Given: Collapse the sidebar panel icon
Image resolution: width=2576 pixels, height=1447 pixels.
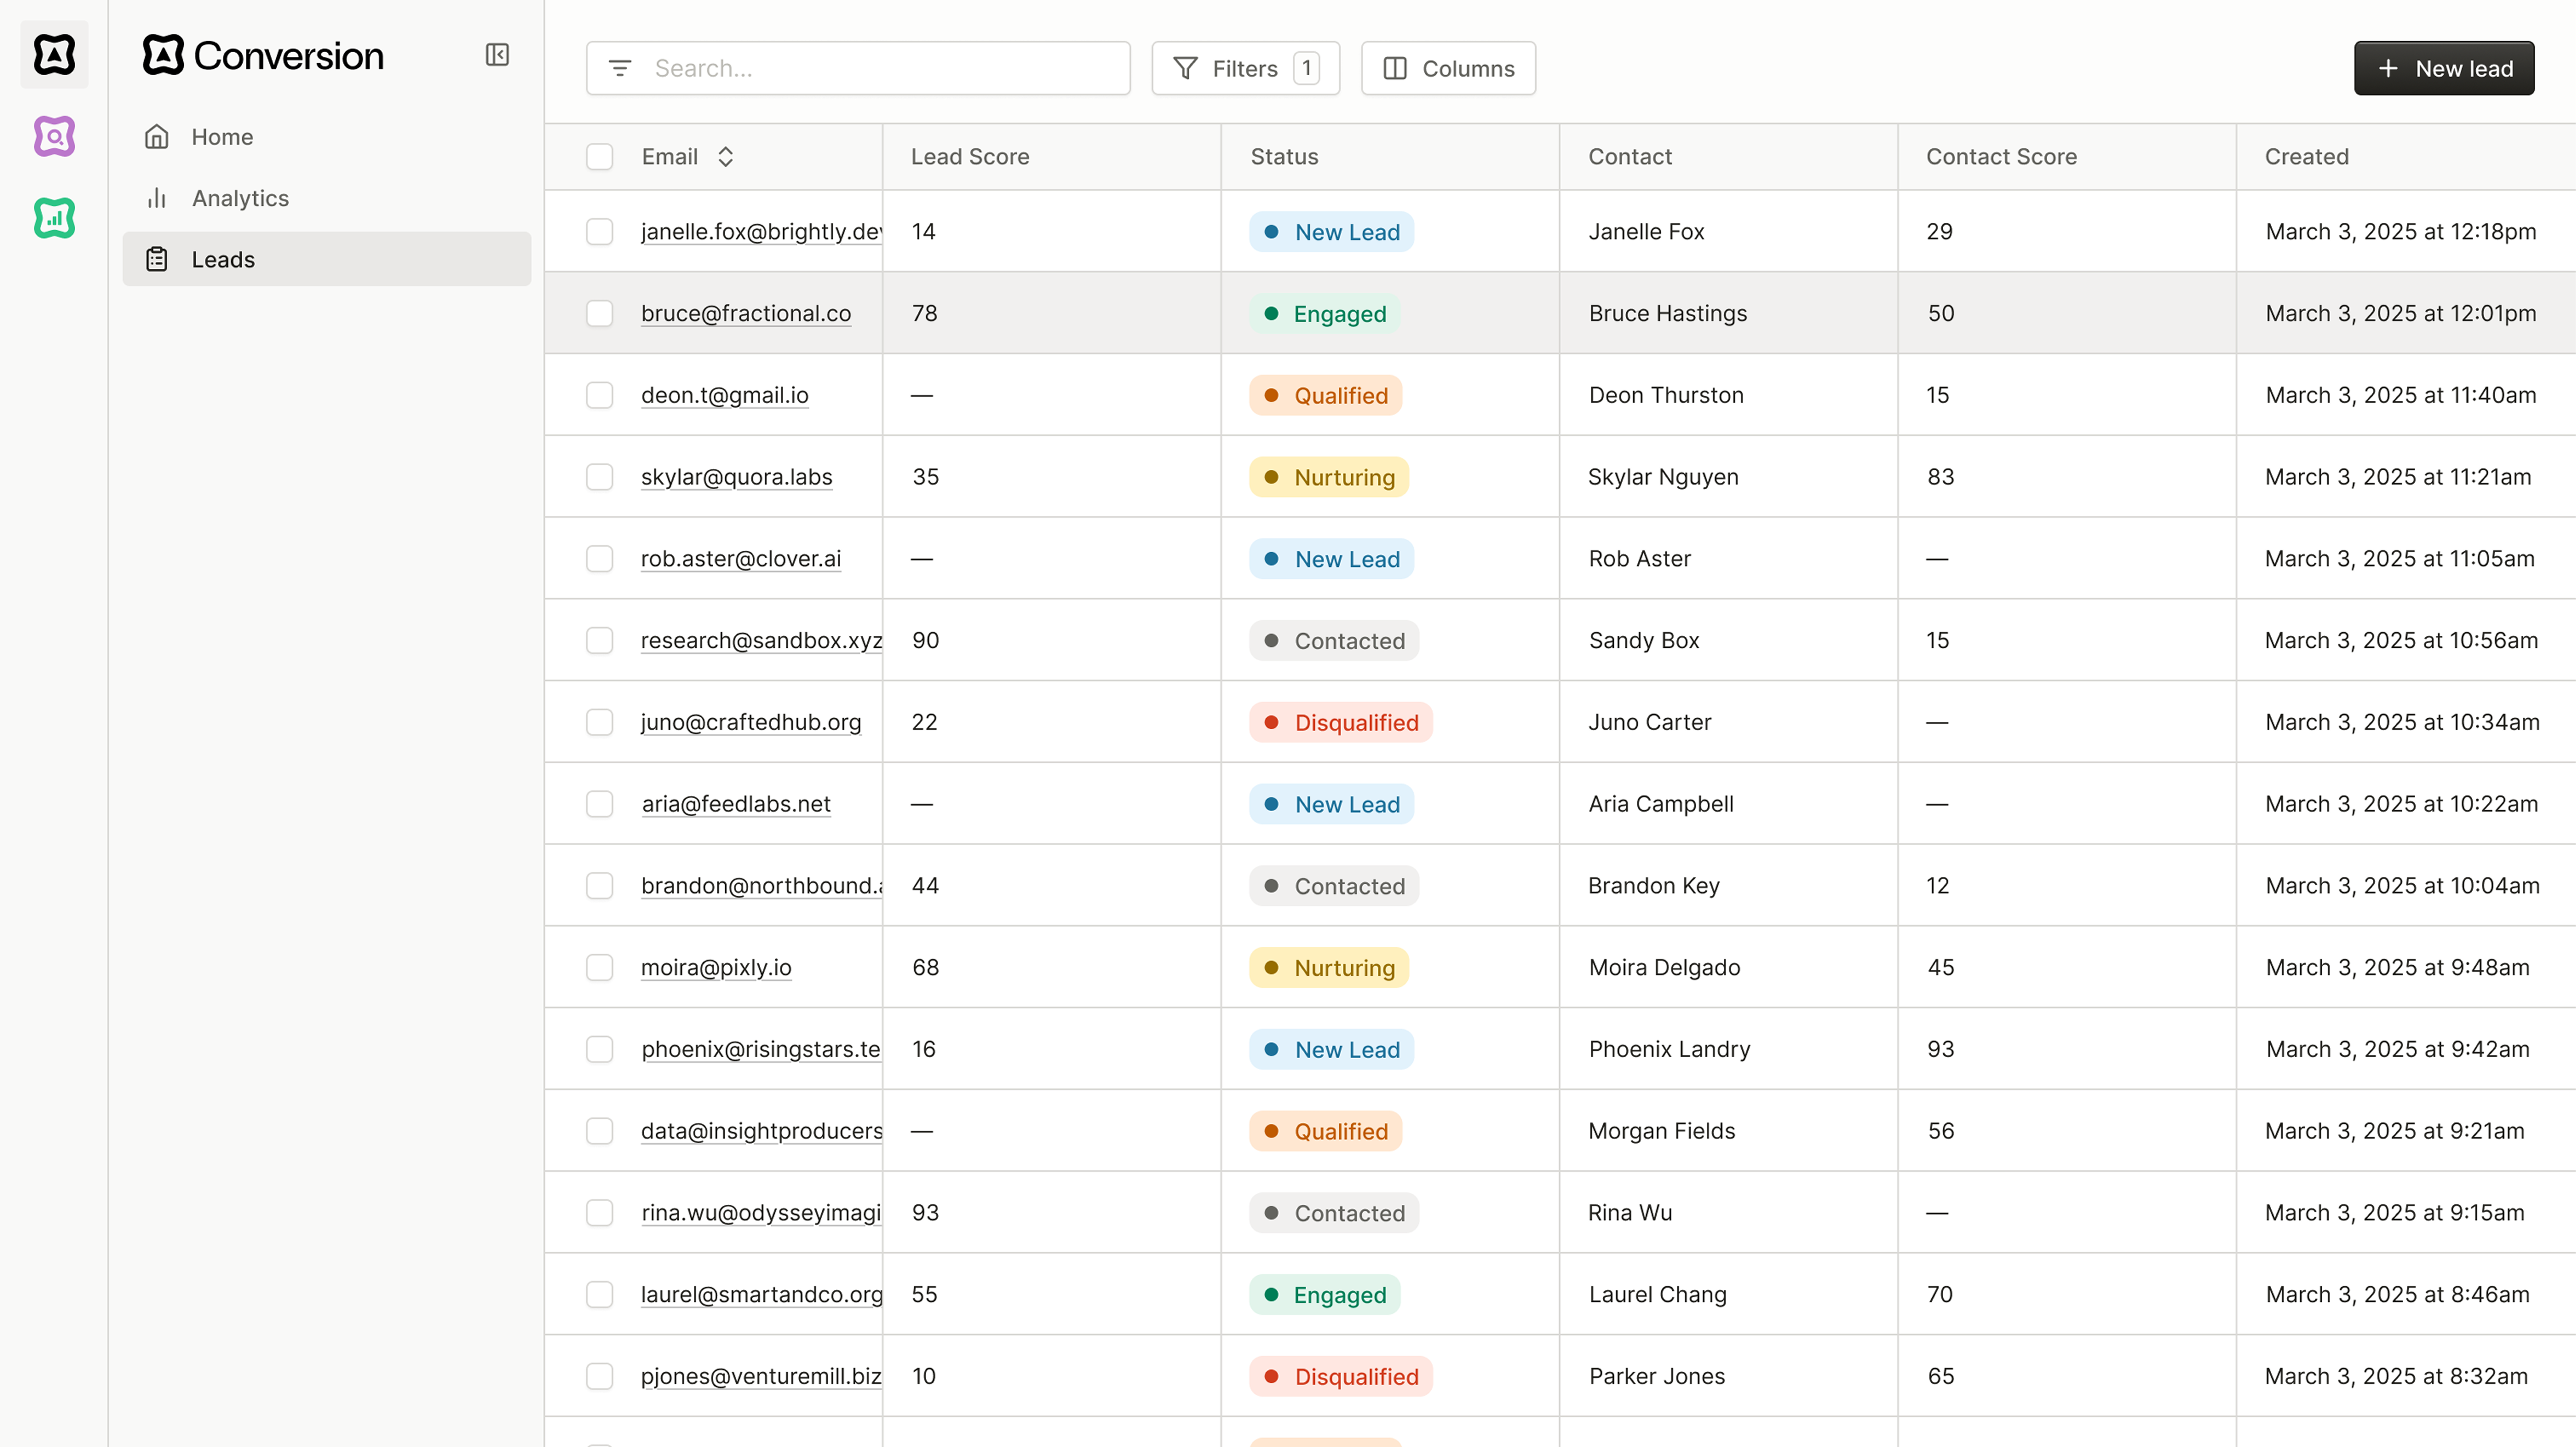Looking at the screenshot, I should (497, 55).
